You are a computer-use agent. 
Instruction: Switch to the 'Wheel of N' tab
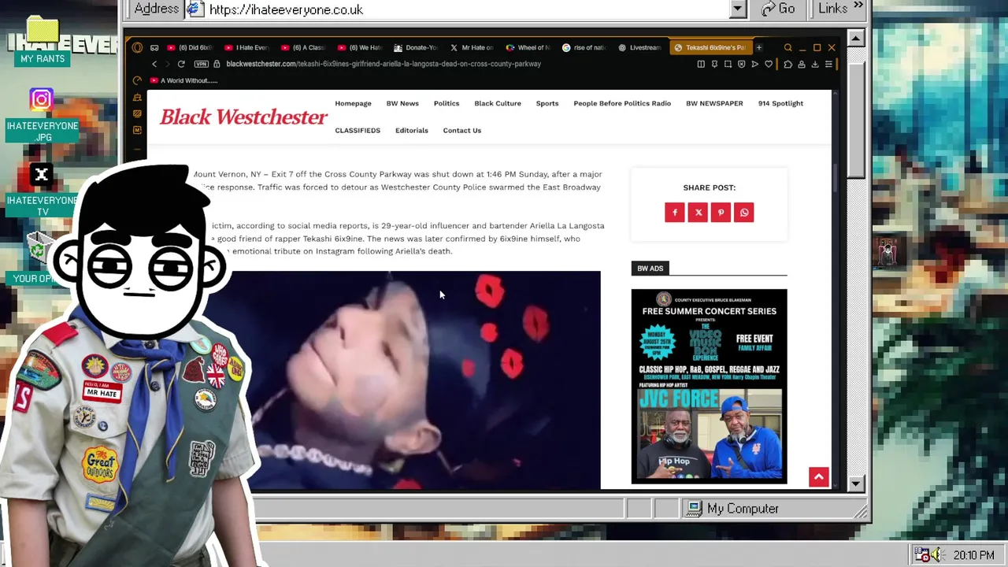529,47
